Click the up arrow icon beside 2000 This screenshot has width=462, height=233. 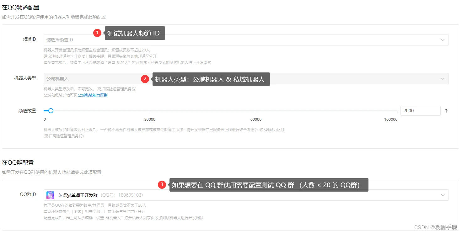pyautogui.click(x=446, y=111)
